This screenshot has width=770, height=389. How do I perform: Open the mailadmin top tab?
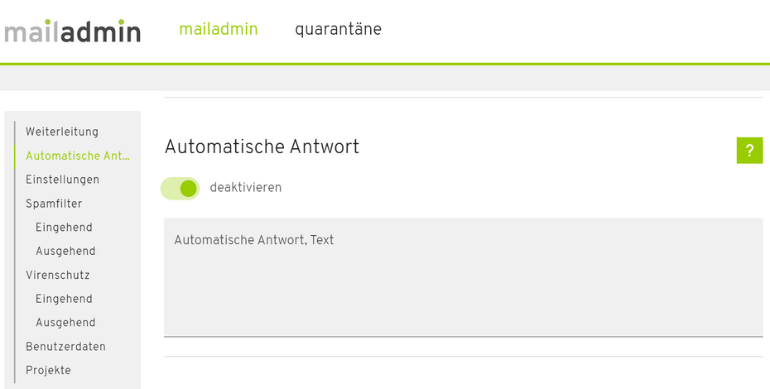[218, 30]
